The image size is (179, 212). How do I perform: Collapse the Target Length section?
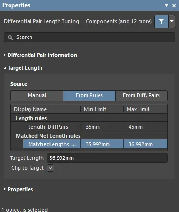click(23, 68)
